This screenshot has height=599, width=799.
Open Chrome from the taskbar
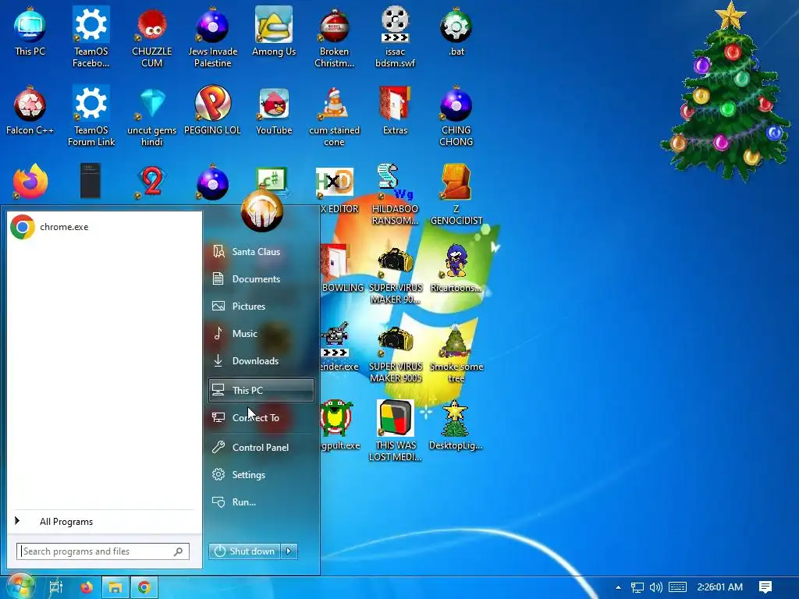(144, 587)
